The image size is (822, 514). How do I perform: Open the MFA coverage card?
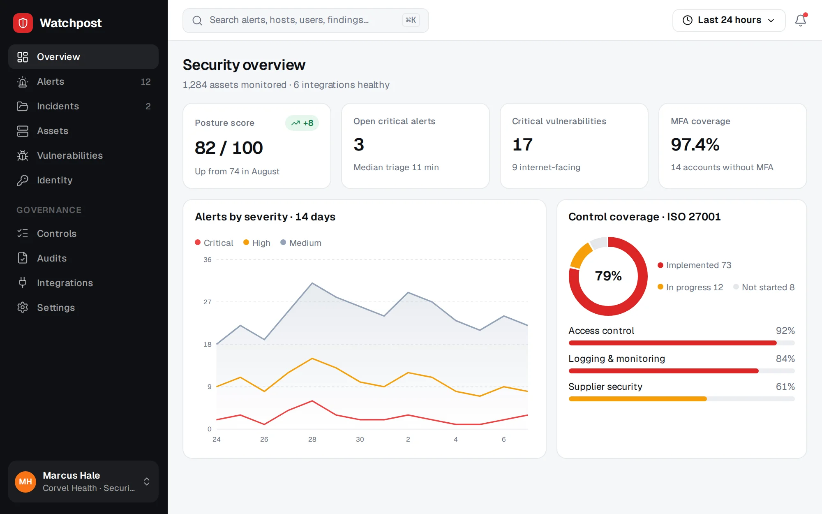(733, 146)
